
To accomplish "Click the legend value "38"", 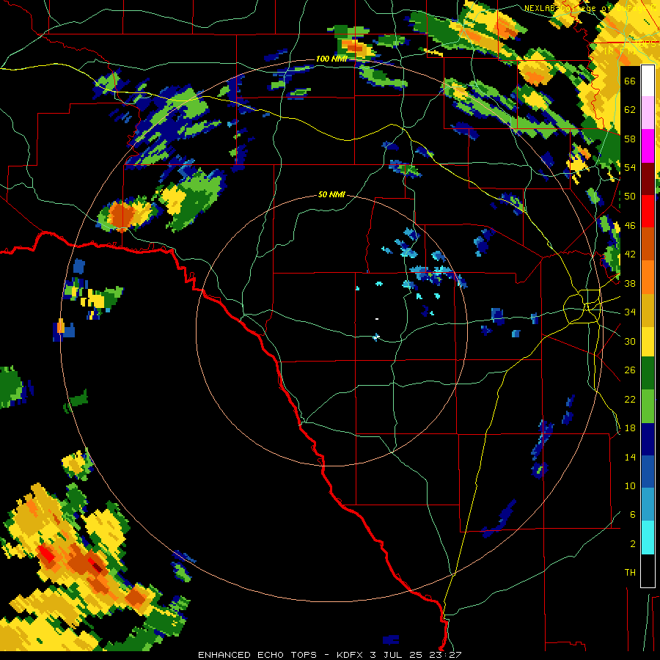I will click(630, 283).
